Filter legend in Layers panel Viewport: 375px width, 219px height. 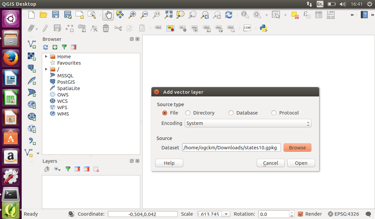click(x=68, y=169)
